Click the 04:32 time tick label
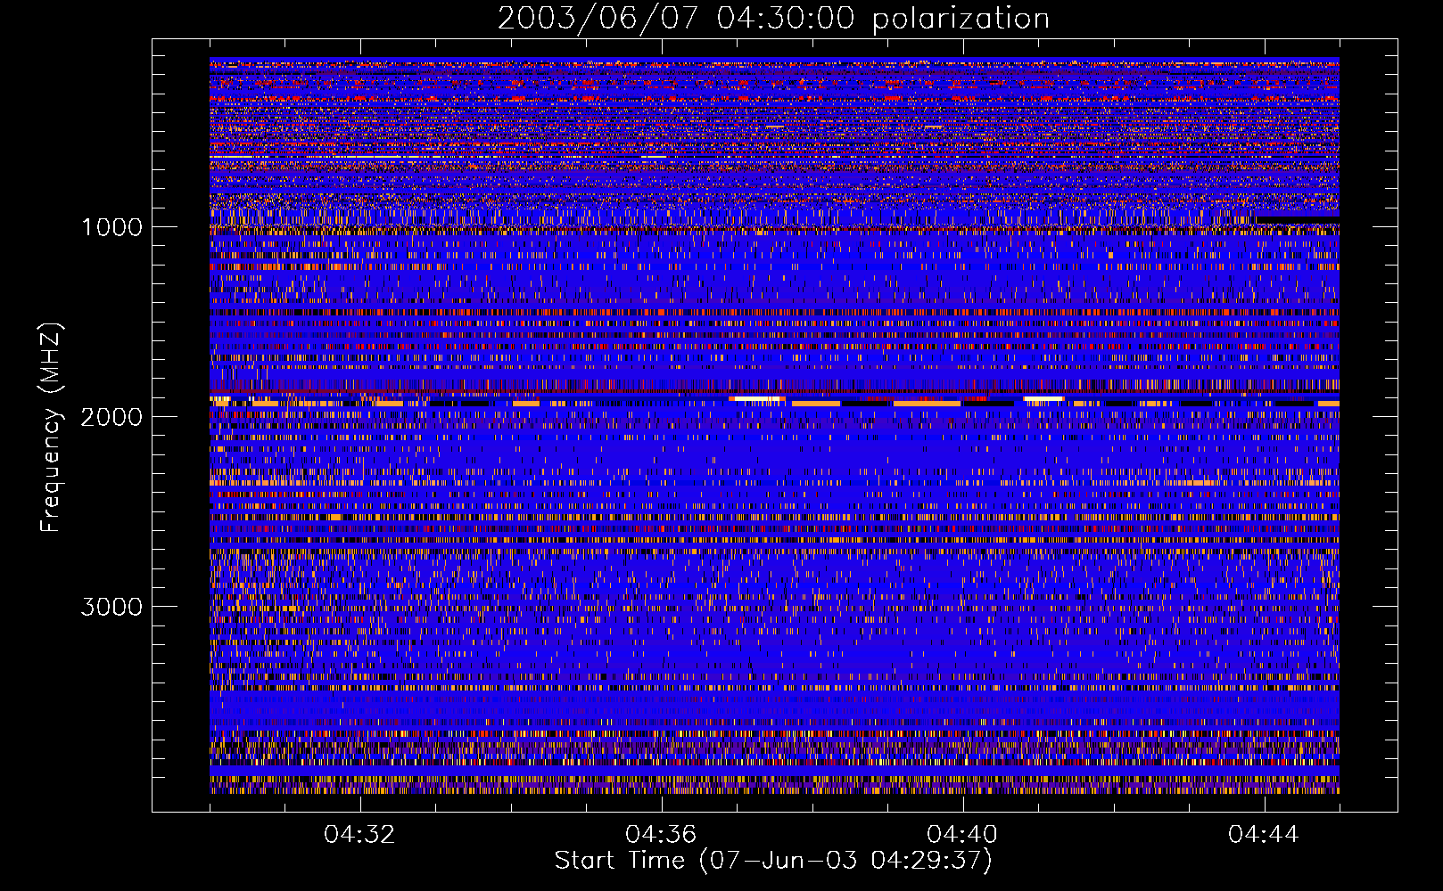Viewport: 1443px width, 891px height. click(x=360, y=835)
